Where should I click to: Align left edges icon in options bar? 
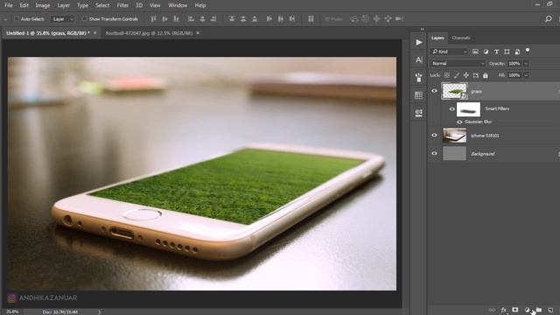pyautogui.click(x=191, y=19)
